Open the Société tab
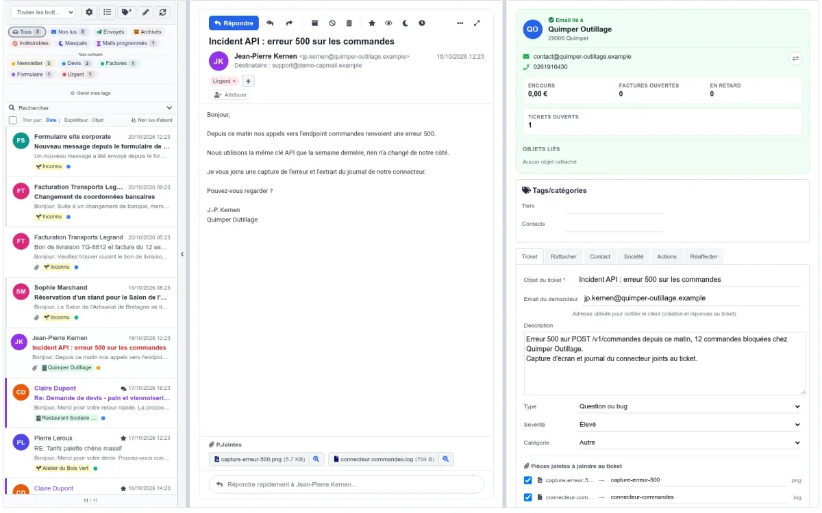822x513 pixels. 634,256
